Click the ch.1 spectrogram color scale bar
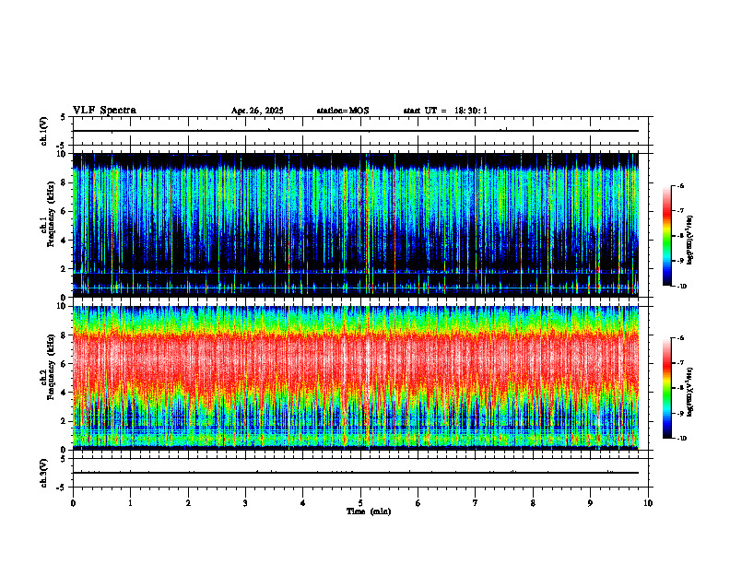Viewport: 730px width, 564px height. (x=667, y=236)
